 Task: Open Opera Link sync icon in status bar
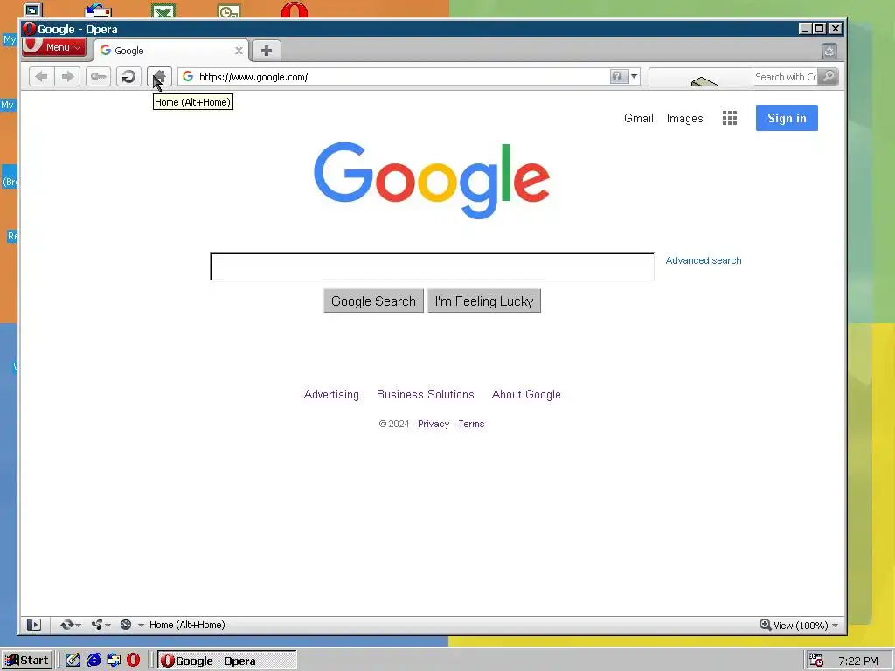click(x=66, y=625)
